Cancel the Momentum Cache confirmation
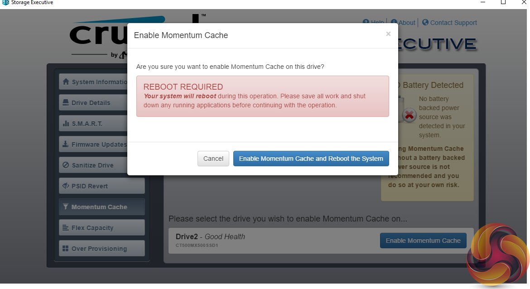Viewport: 530px width, 289px height. tap(213, 159)
